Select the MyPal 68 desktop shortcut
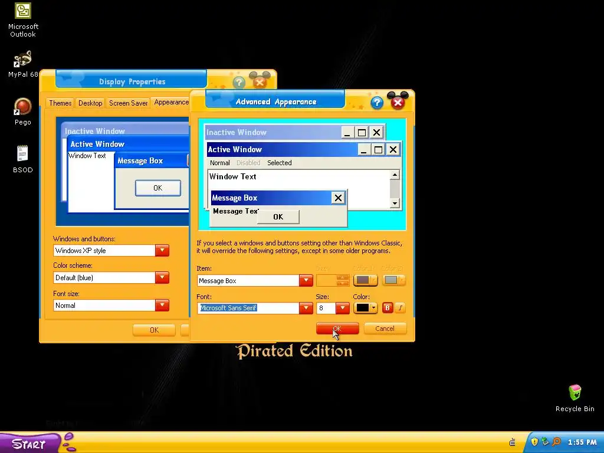This screenshot has width=604, height=453. tap(23, 64)
